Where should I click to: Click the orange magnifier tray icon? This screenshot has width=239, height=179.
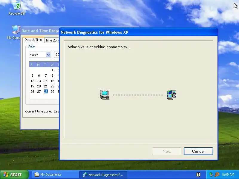tap(217, 175)
